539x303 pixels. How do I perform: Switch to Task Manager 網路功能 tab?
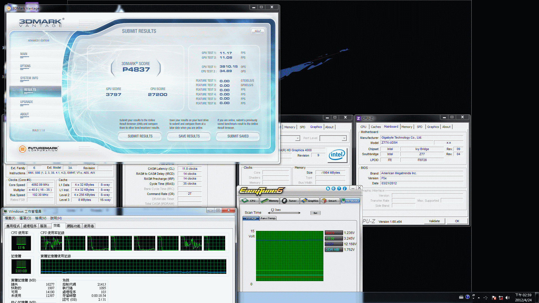(74, 226)
